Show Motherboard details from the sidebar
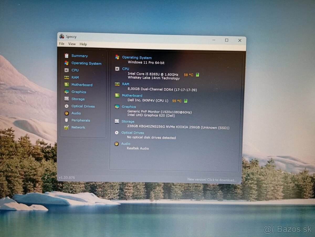This screenshot has height=237, width=315. tap(82, 85)
